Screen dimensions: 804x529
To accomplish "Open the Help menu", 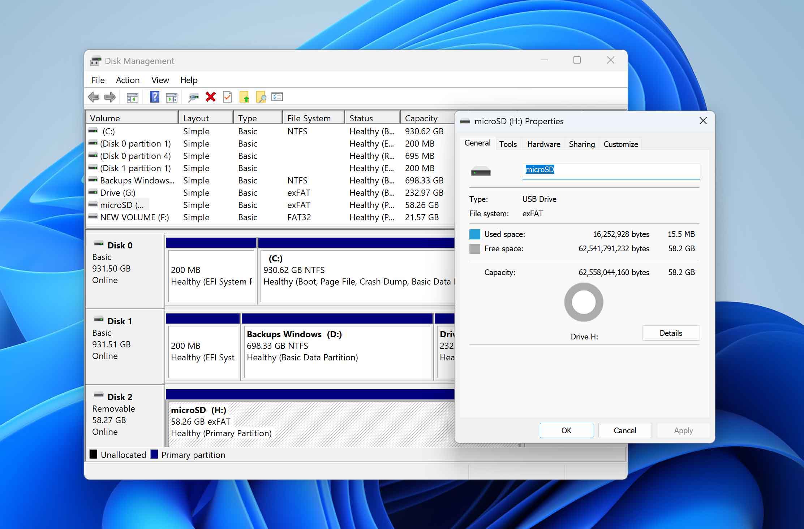I will coord(189,80).
